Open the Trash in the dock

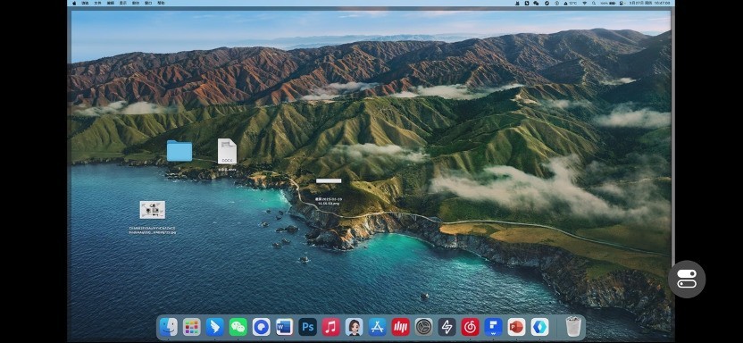573,327
